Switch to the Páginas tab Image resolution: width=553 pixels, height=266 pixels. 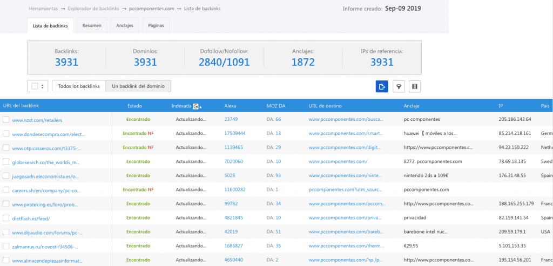point(156,26)
